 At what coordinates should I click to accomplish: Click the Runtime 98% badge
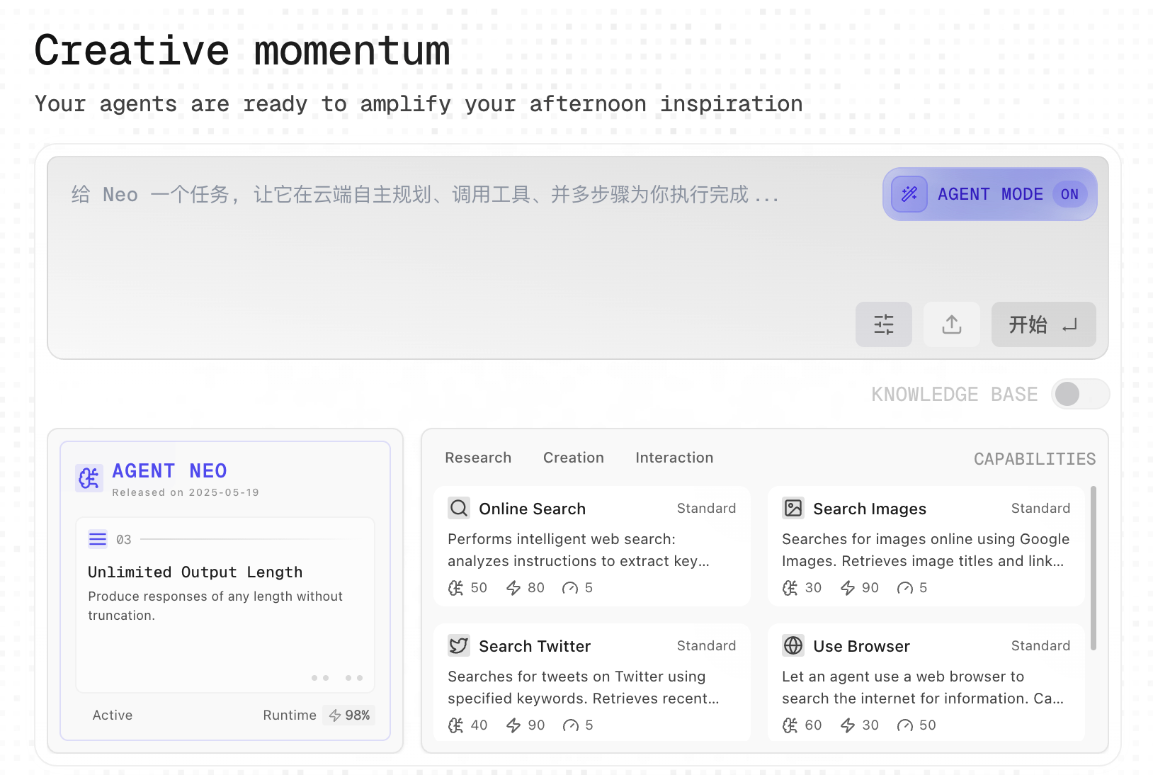point(348,715)
